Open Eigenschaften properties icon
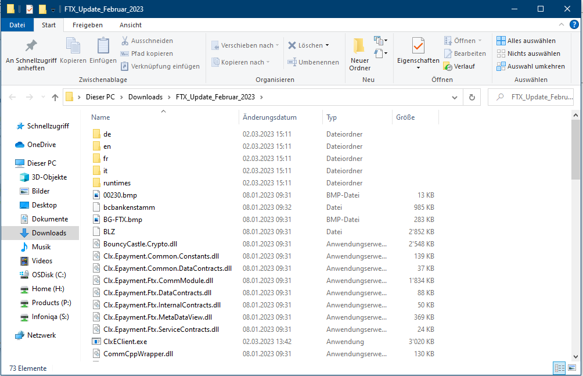The image size is (583, 376). [418, 46]
